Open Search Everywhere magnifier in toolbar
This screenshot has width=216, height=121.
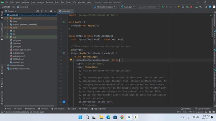click(x=206, y=7)
